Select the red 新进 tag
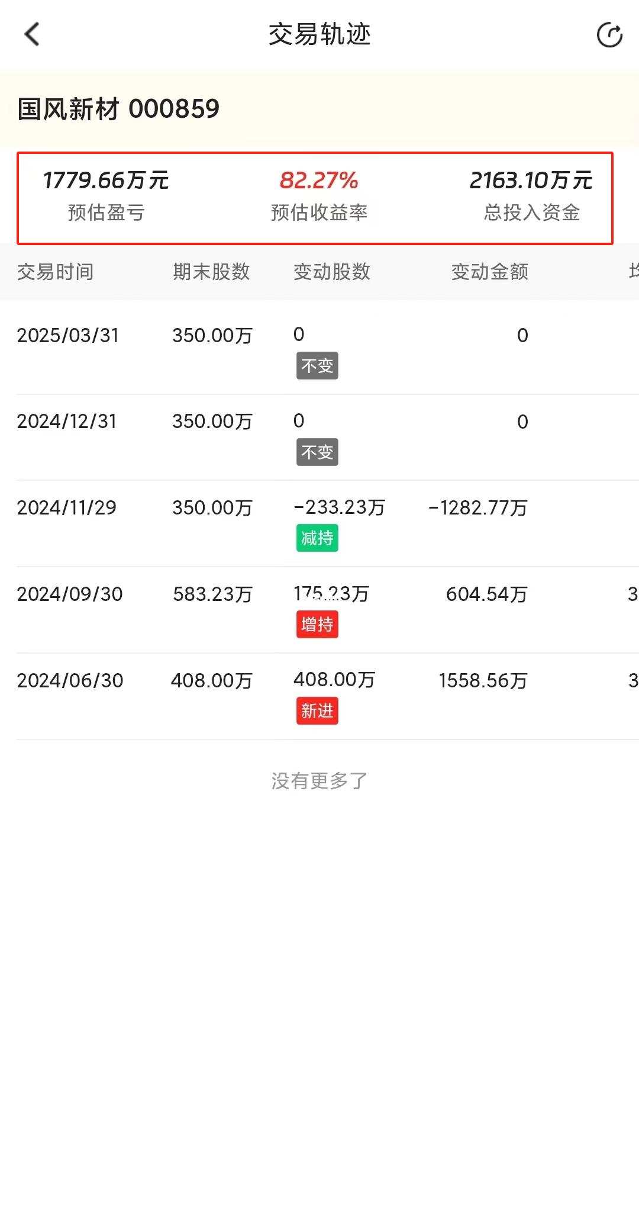 [317, 711]
